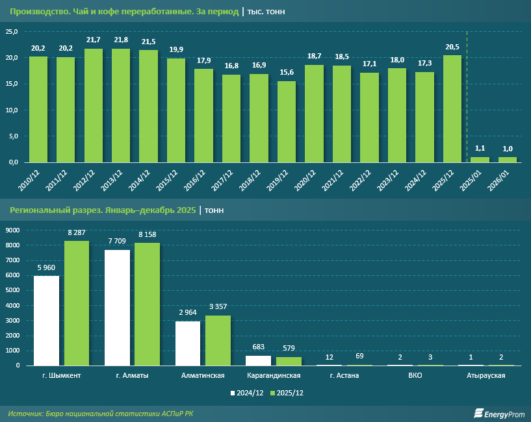This screenshot has height=422, width=531.
Task: Select the 2019/12 bar labeled 15,6
Action: tap(287, 121)
